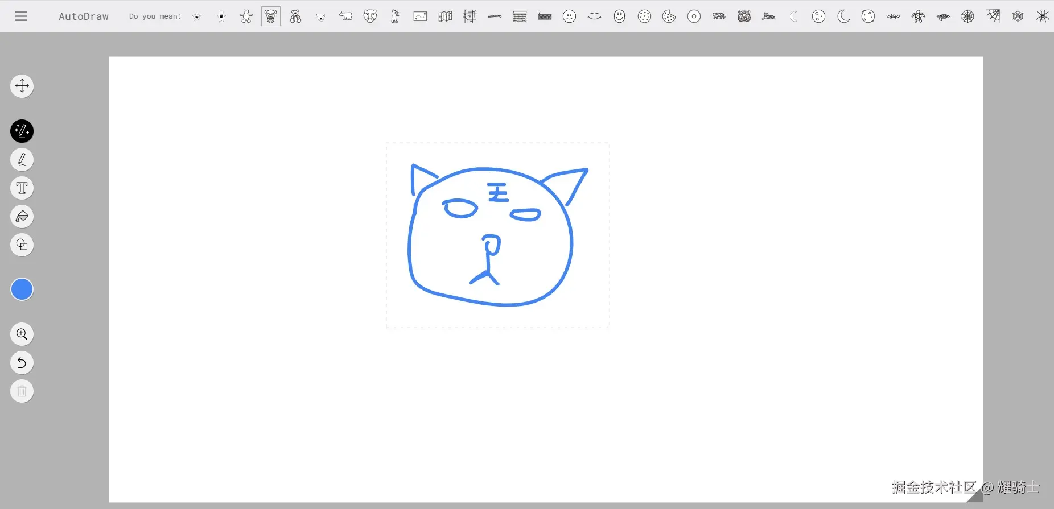
Task: Choose the Type text tool
Action: click(22, 188)
